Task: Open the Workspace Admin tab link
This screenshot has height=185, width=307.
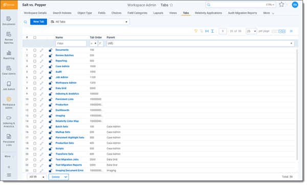Action: tap(66, 83)
